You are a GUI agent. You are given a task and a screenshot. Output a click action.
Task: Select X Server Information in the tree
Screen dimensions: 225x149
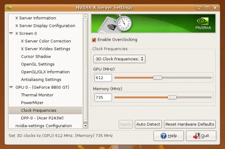pos(36,18)
